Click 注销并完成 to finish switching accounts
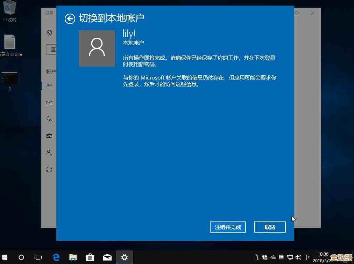Viewport: 354px width, 264px height. tap(228, 227)
